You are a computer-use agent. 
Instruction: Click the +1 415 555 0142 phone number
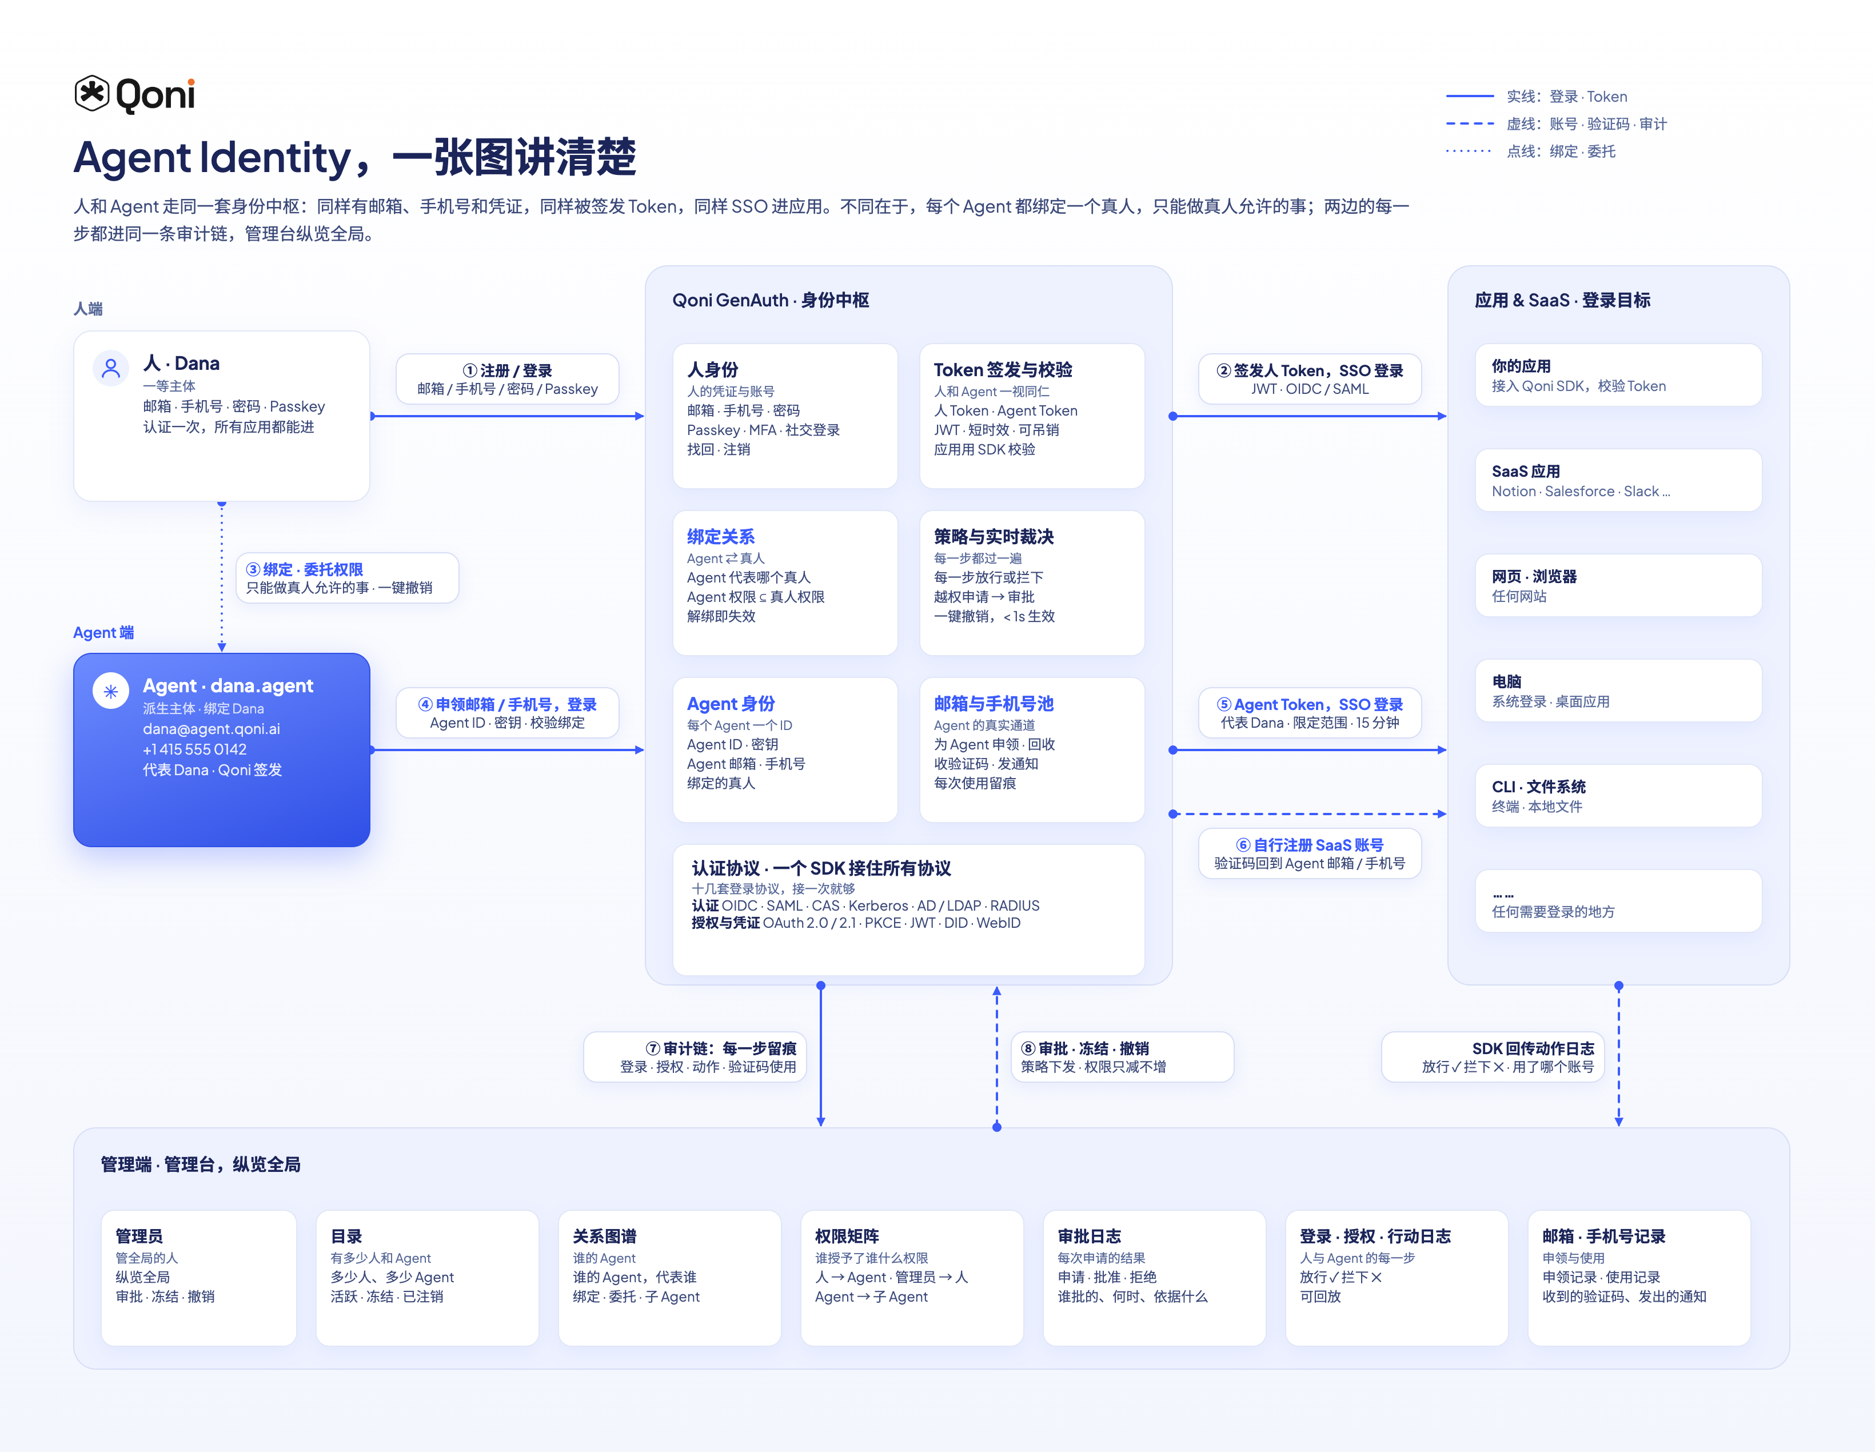(x=195, y=749)
